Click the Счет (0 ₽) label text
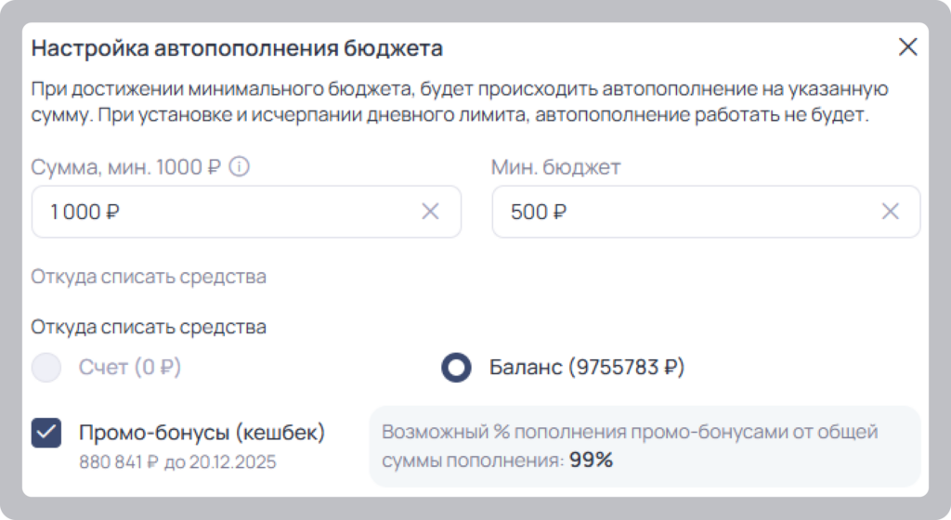Viewport: 951px width, 520px height. pyautogui.click(x=130, y=368)
